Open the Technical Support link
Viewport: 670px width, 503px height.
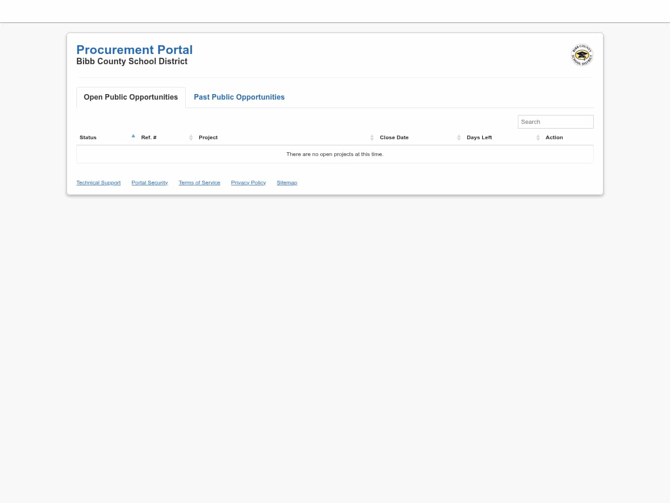pyautogui.click(x=98, y=183)
